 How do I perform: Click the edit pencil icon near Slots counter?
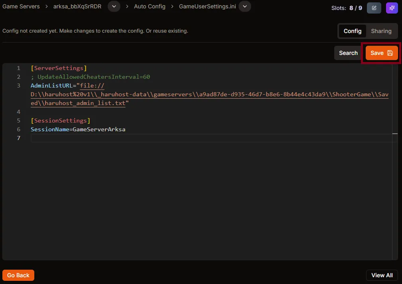(x=374, y=8)
